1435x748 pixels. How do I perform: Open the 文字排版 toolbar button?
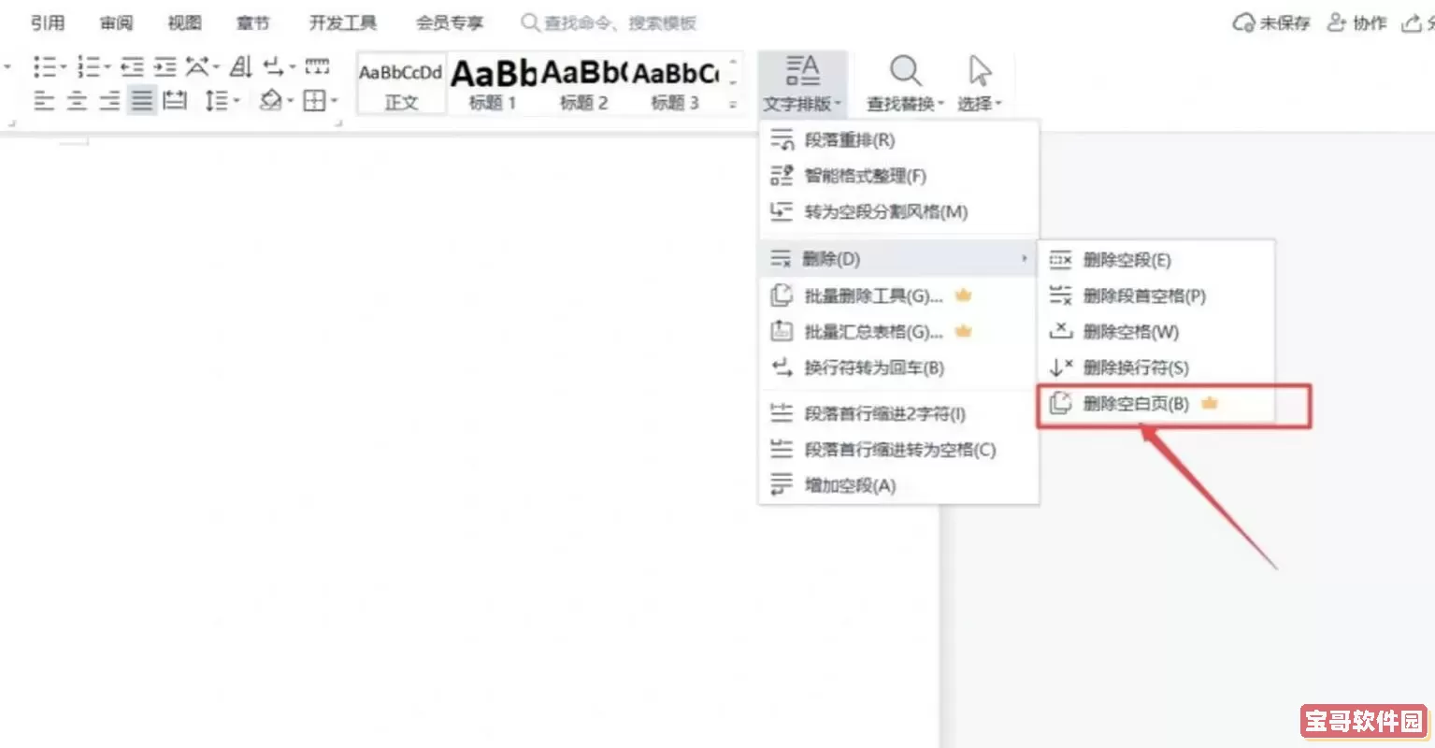pos(802,83)
